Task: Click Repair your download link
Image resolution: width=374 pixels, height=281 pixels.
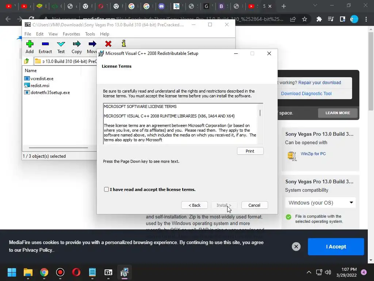Action: (320, 82)
